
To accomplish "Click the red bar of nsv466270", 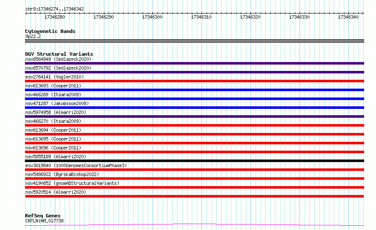I will 194,125.
